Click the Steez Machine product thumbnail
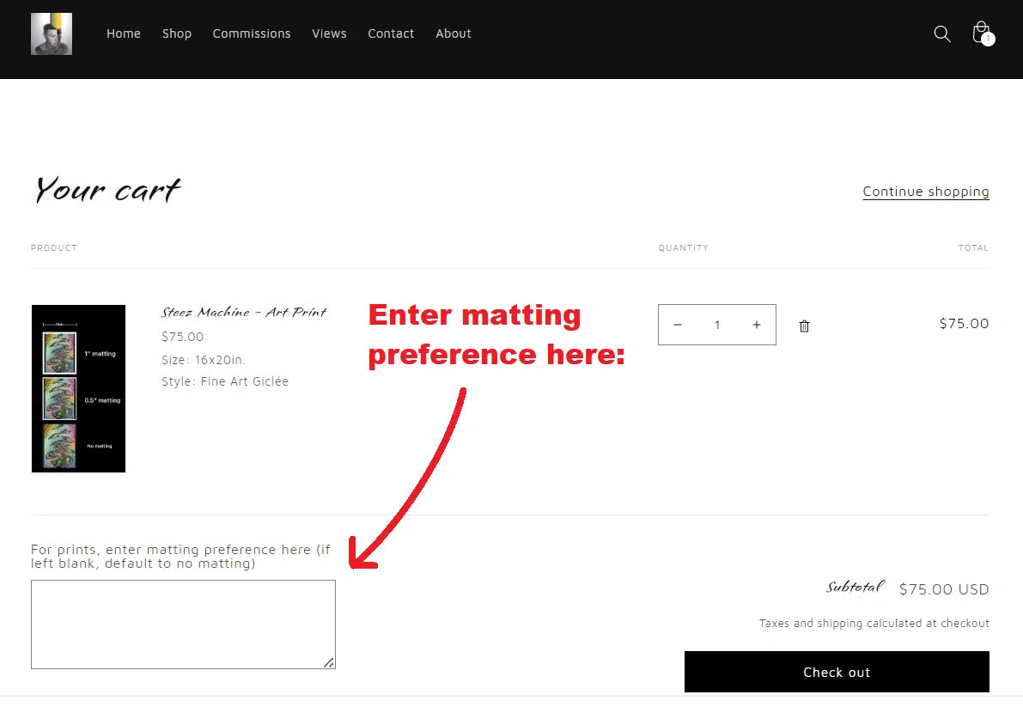1023x719 pixels. coord(78,388)
